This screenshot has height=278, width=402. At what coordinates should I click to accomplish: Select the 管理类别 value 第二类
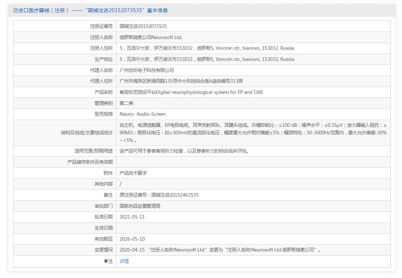point(126,103)
